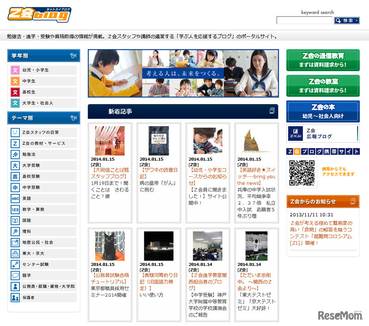
Task: Open the Z会の教室 banner button
Action: [x=323, y=86]
